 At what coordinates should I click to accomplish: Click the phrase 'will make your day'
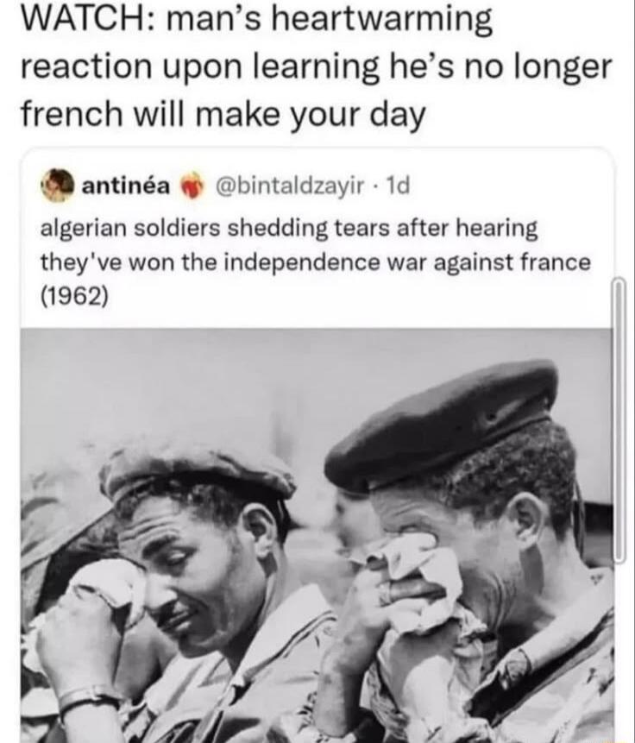click(280, 116)
